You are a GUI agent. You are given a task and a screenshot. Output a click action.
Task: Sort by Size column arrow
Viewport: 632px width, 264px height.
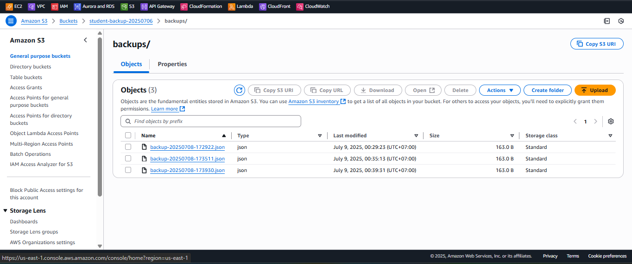click(x=512, y=136)
